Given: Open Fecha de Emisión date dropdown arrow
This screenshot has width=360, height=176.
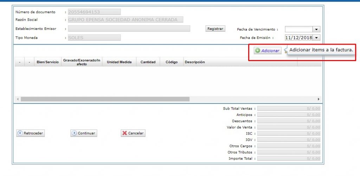Looking at the screenshot, I should click(316, 38).
